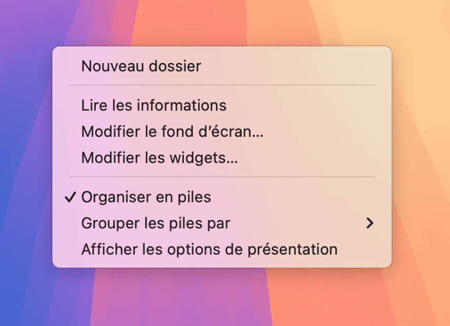The image size is (450, 326).
Task: Click the separator line above Organiser en piles
Action: pos(221,177)
